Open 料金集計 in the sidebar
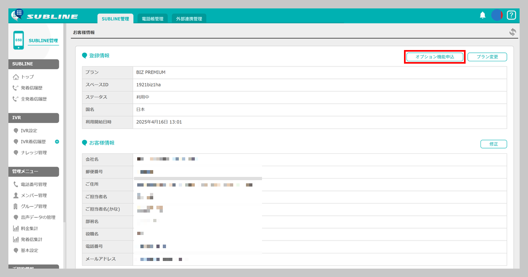Image resolution: width=528 pixels, height=277 pixels. [x=30, y=229]
